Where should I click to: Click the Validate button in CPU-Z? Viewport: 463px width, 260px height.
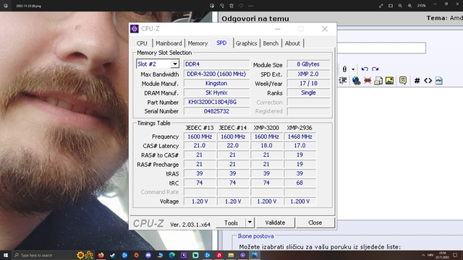pyautogui.click(x=275, y=222)
